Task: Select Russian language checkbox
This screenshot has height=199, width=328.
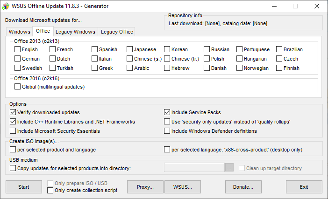Action: click(207, 49)
